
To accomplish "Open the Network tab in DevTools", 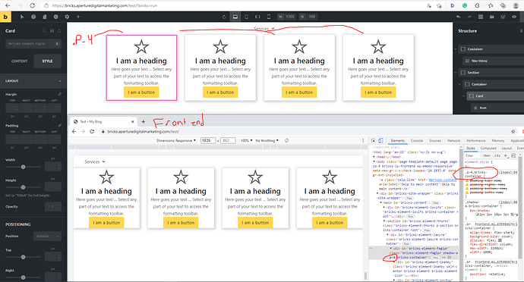I will (454, 140).
